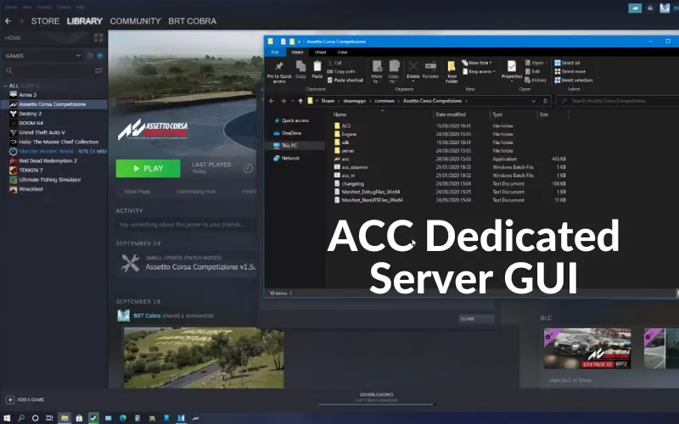679x424 pixels.
Task: Switch to the Home ribbon tab
Action: coord(298,52)
